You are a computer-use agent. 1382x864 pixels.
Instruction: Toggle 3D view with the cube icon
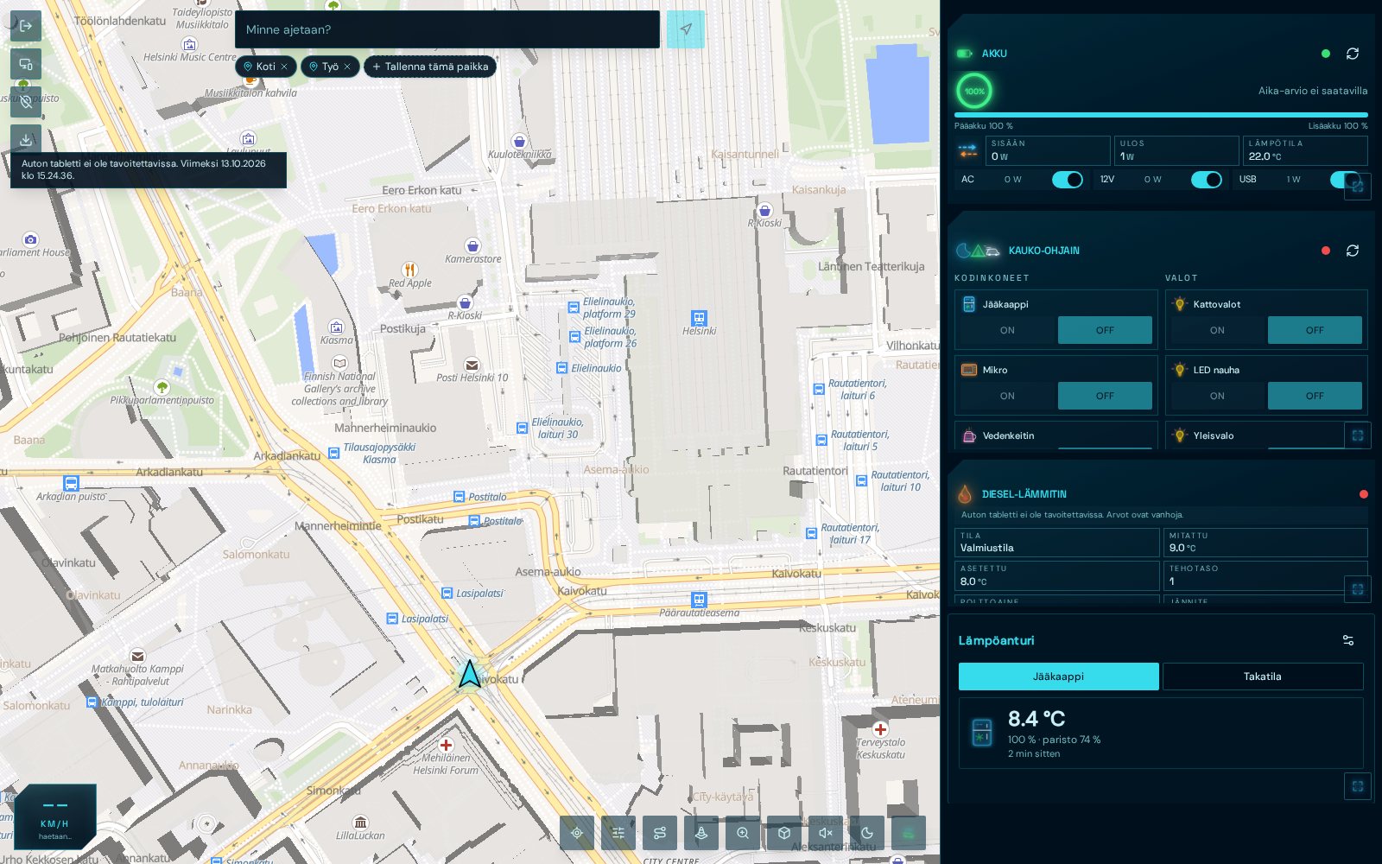(x=784, y=833)
